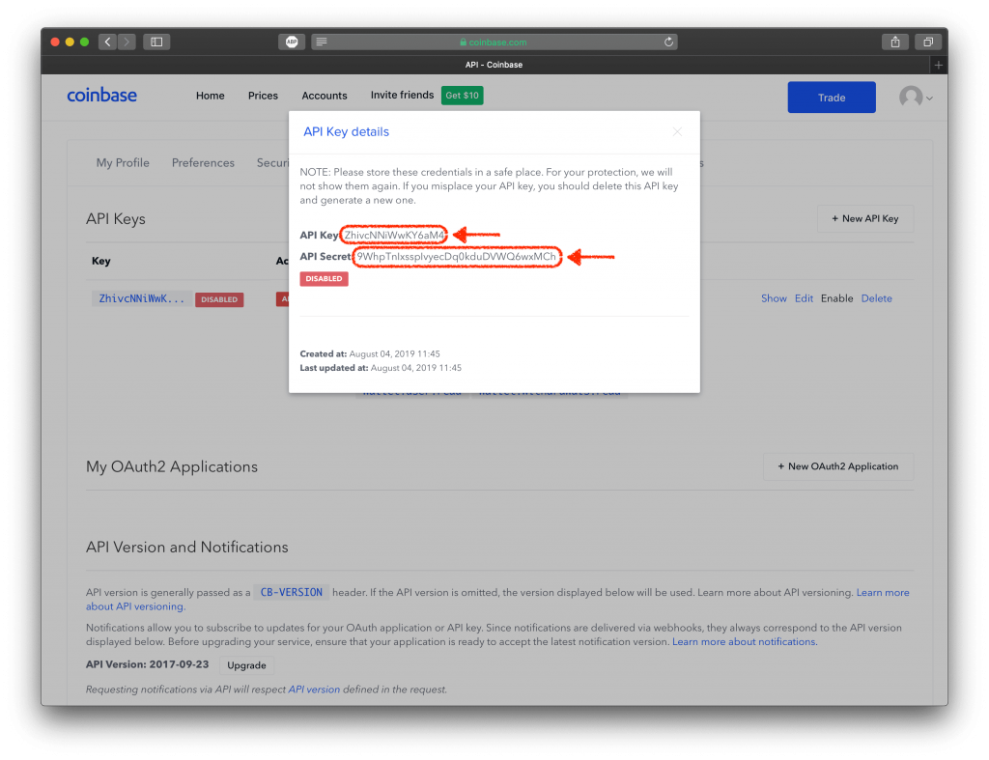Click the Last updated at timestamp text
989x760 pixels.
381,368
